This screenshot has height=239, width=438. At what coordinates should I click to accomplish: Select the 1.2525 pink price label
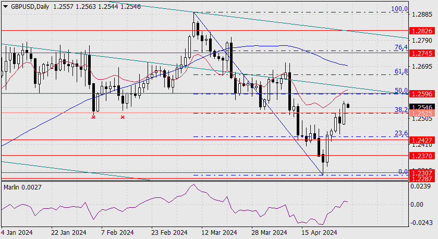pos(422,113)
